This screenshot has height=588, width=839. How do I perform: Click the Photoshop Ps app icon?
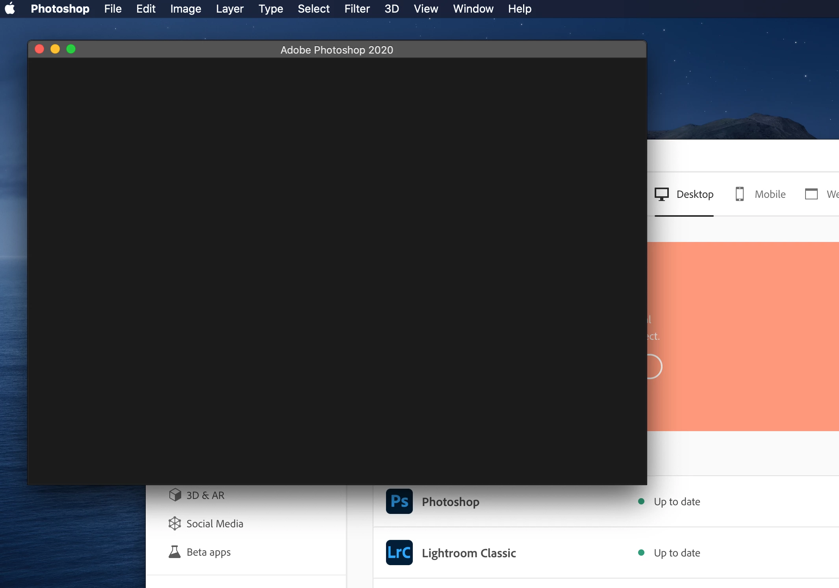point(399,501)
